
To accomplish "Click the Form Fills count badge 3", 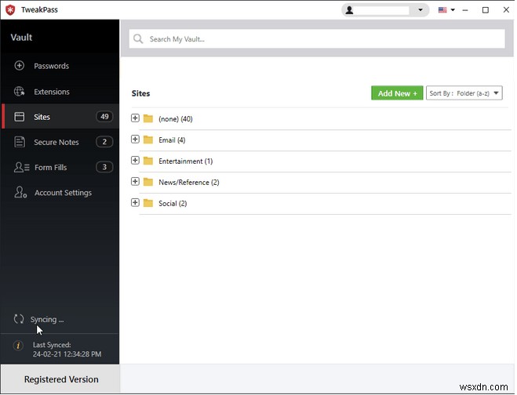I will tap(104, 167).
